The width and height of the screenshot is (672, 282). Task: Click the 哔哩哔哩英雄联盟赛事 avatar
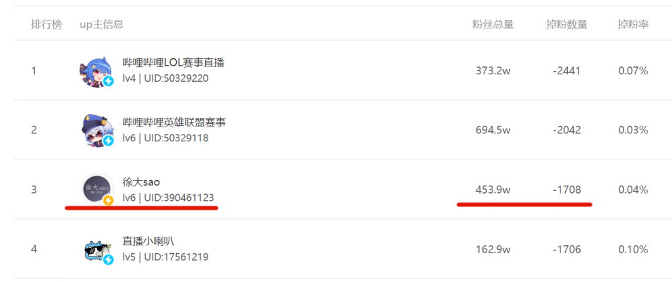pos(95,130)
